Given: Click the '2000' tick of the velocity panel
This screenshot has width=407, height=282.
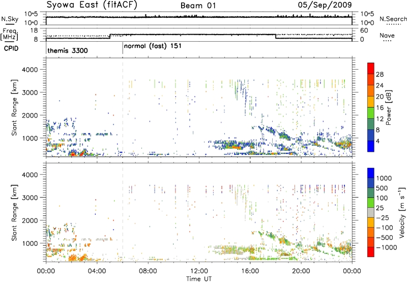Looking at the screenshot, I should point(30,220).
